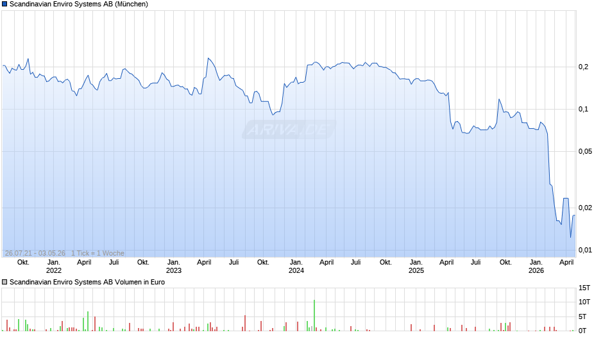Click the 'Jan. 2023' time axis label
Screen dimensions: 603x337
pos(173,267)
